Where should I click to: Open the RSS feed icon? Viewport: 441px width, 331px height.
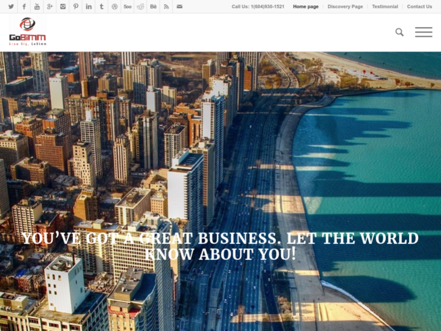coord(166,7)
